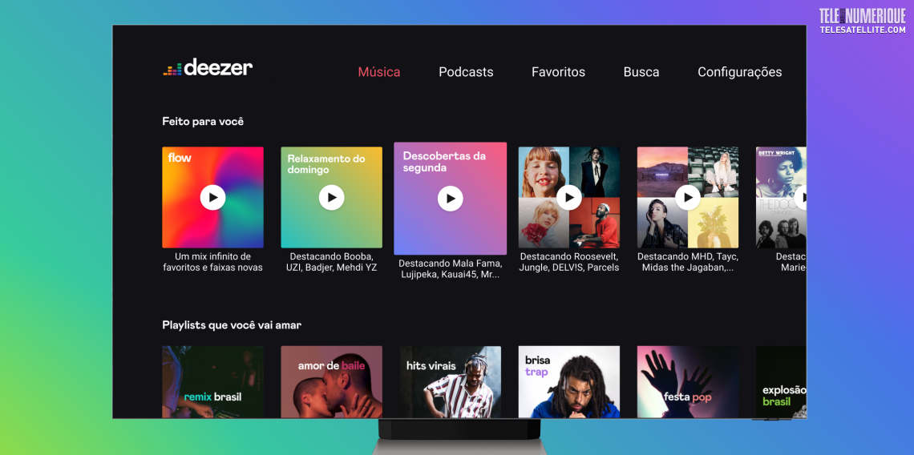
Task: Open festa pop playlist
Action: (688, 382)
